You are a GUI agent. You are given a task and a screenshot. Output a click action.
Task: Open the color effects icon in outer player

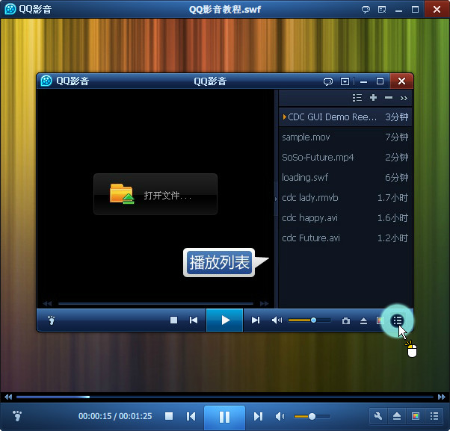[416, 416]
